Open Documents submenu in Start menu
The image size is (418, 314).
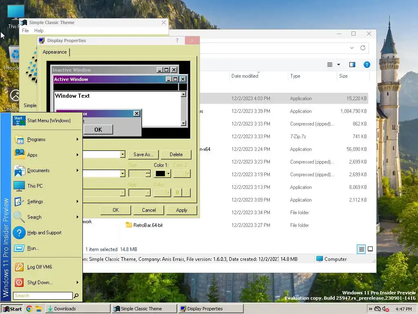[47, 170]
